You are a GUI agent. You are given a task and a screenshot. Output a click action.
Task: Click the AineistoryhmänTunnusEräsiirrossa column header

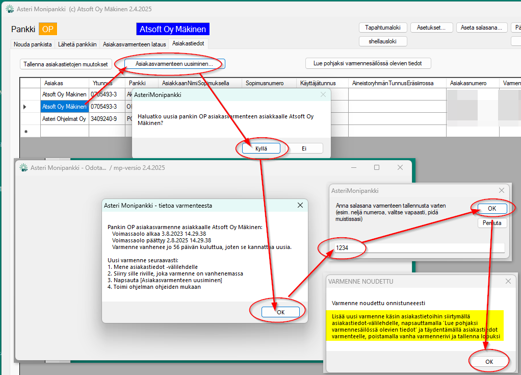click(398, 83)
